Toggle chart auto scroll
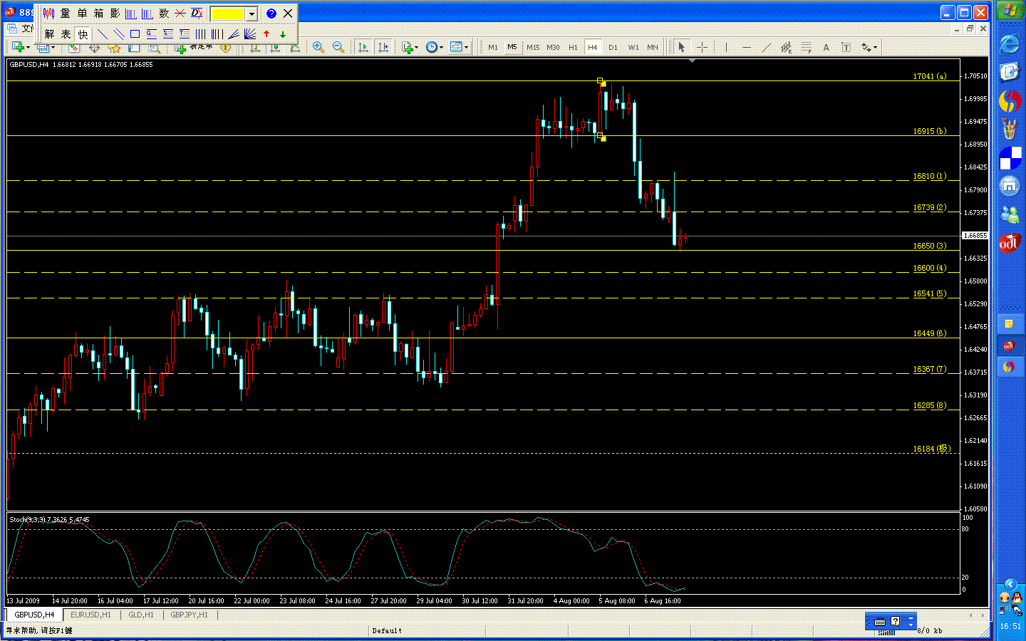This screenshot has height=641, width=1026. tap(363, 47)
